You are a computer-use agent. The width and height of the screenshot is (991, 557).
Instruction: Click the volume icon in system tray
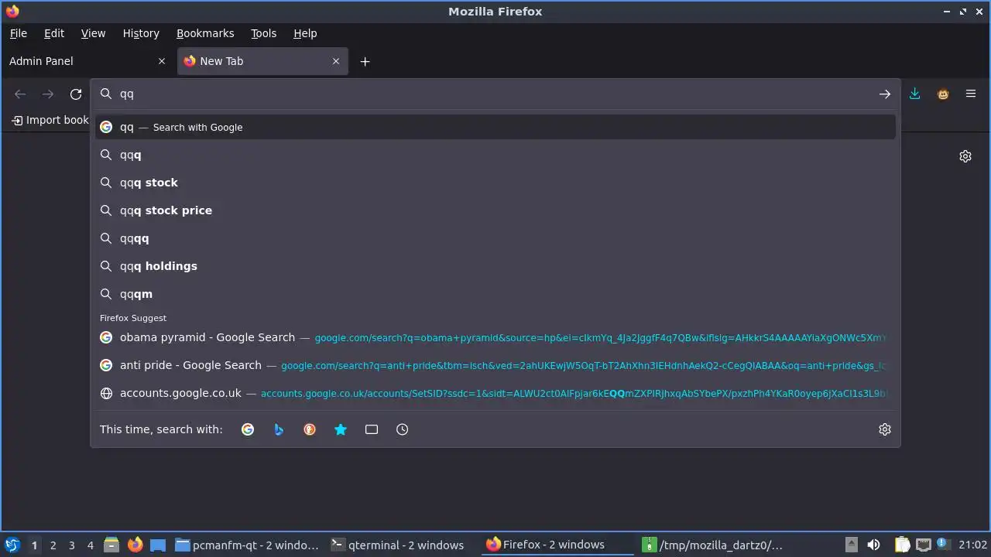873,545
